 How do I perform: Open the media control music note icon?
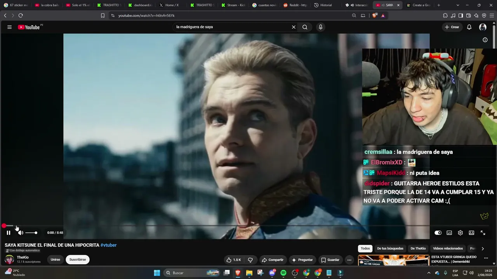pyautogui.click(x=453, y=15)
